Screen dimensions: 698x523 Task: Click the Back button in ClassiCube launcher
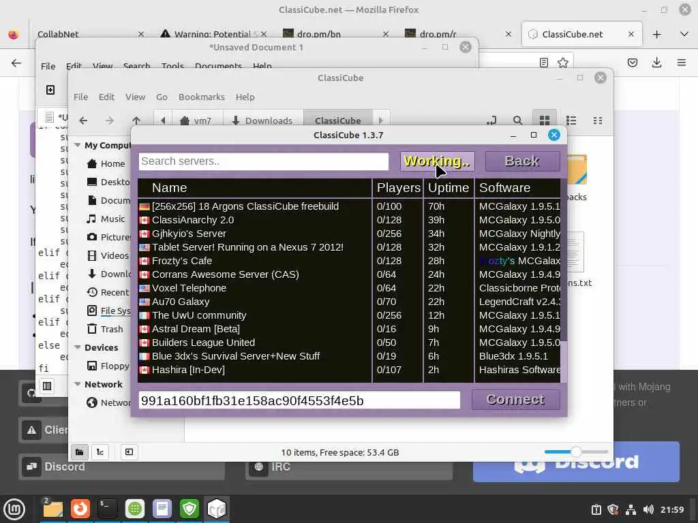click(522, 161)
